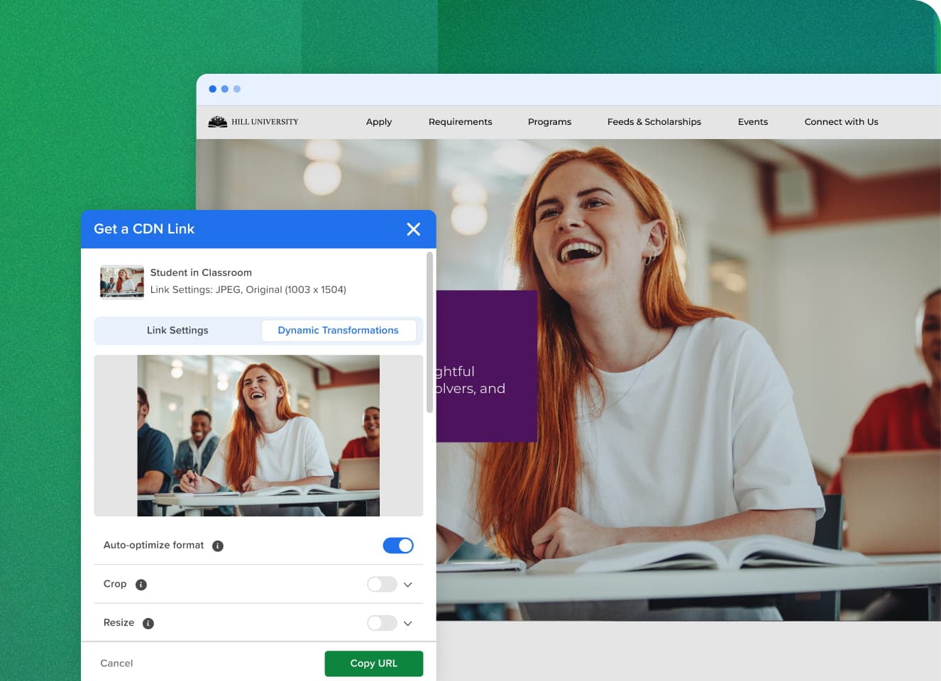Click the Hill University logo icon
This screenshot has height=681, width=941.
[x=217, y=122]
